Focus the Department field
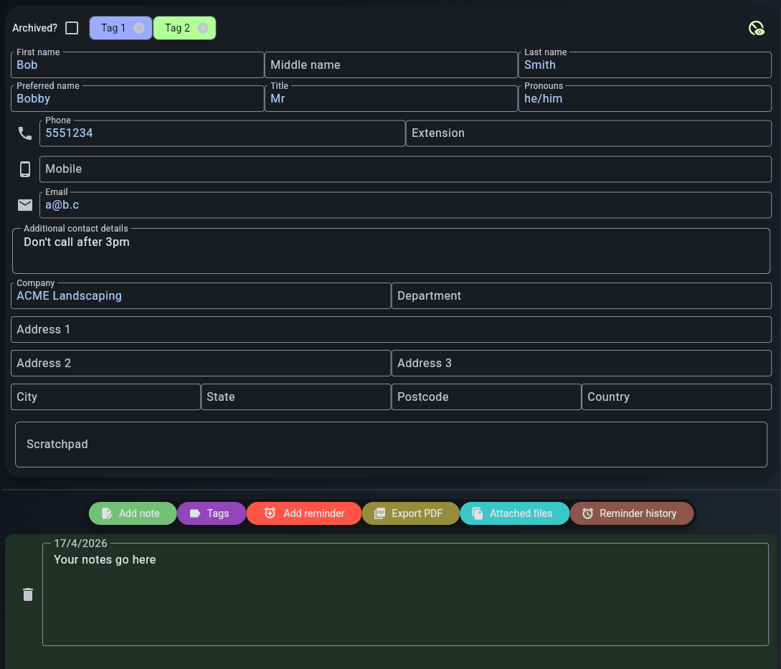The height and width of the screenshot is (669, 781). tap(581, 296)
